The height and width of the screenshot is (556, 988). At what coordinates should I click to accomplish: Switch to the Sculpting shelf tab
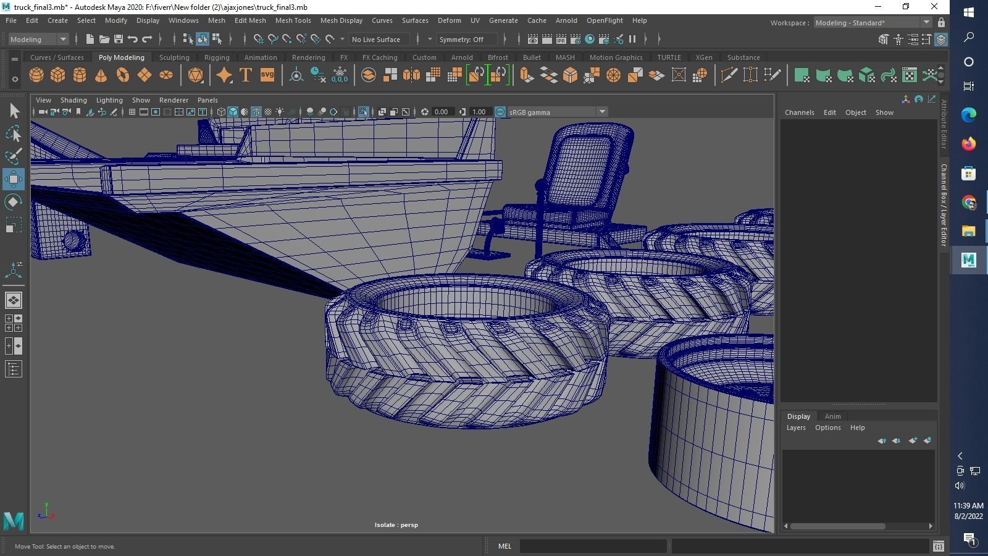[174, 57]
